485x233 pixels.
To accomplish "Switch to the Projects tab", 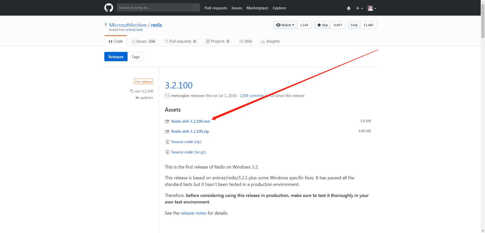I will pos(218,41).
